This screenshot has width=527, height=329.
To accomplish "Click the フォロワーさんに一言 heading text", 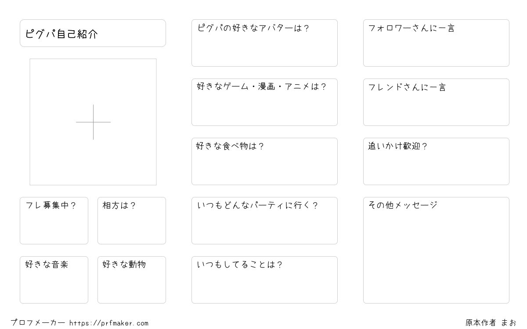I will tap(411, 28).
